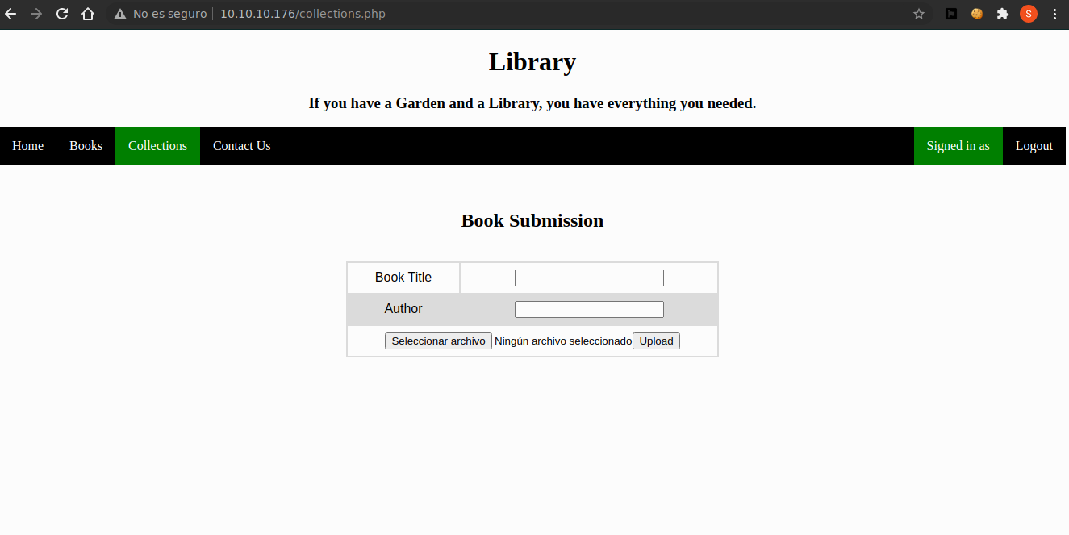Image resolution: width=1069 pixels, height=535 pixels.
Task: Open the Books nav item
Action: tap(86, 146)
